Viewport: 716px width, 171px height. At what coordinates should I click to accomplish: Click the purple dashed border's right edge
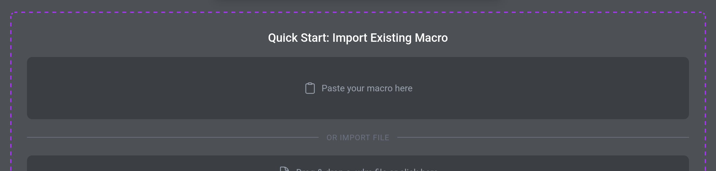pyautogui.click(x=705, y=91)
